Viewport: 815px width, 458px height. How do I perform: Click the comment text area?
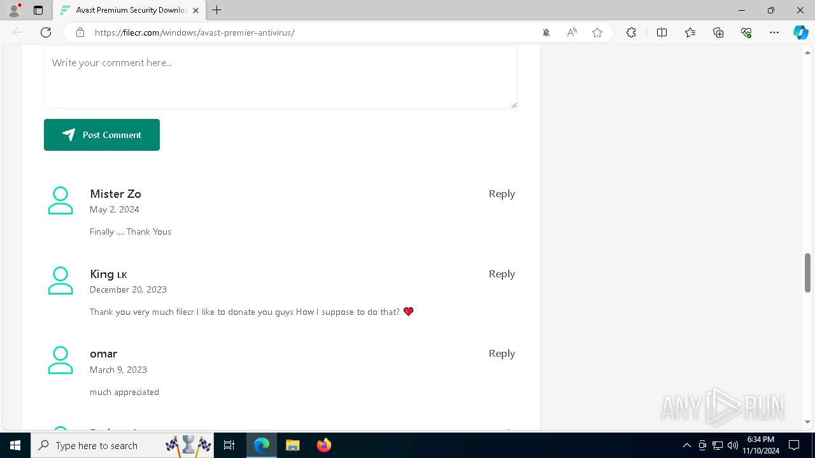(x=280, y=77)
